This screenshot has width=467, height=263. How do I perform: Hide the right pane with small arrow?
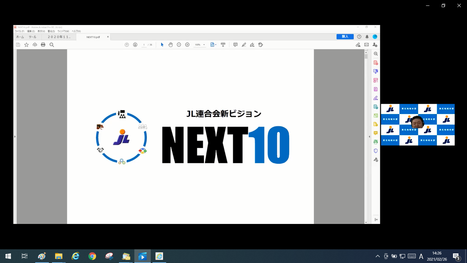click(x=370, y=137)
